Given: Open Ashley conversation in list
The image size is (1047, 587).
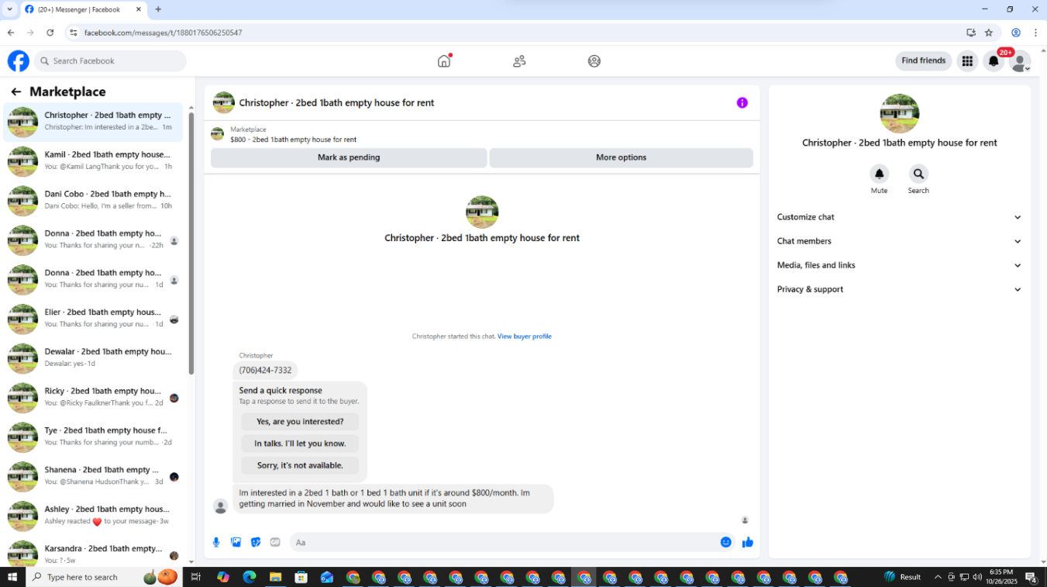Looking at the screenshot, I should (x=94, y=516).
